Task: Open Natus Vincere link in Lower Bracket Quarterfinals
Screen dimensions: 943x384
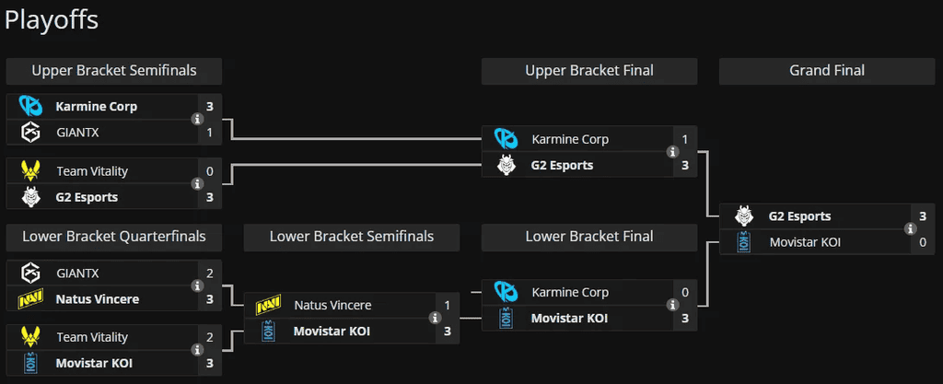Action: [x=98, y=298]
